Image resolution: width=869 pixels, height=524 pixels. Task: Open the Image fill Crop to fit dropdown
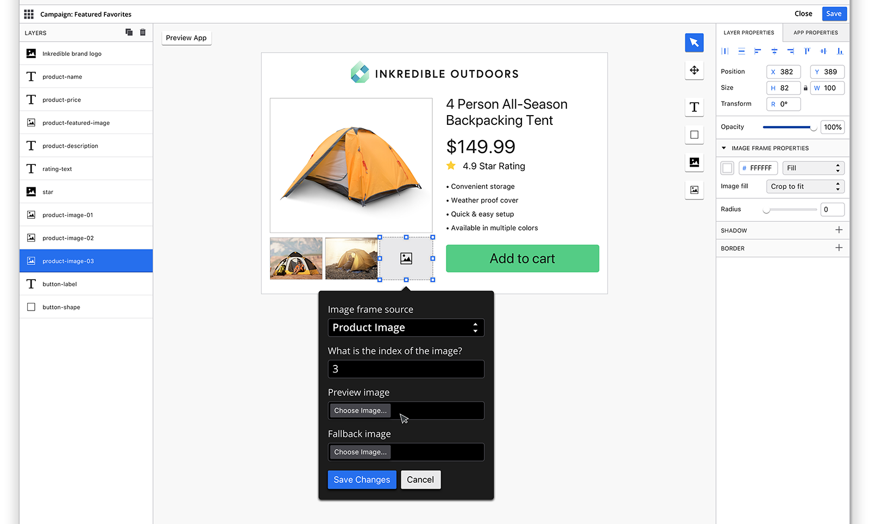(x=805, y=186)
